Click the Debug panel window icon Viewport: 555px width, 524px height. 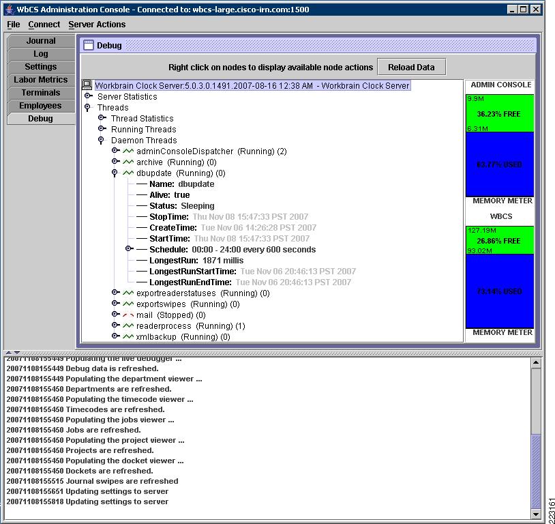coord(88,45)
